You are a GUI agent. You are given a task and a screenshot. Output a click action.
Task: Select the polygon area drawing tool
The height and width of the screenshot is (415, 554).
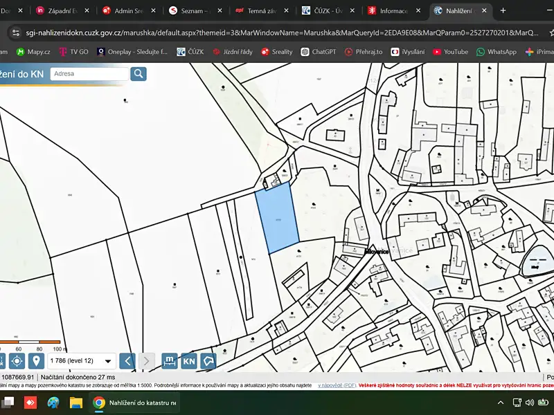click(x=208, y=361)
